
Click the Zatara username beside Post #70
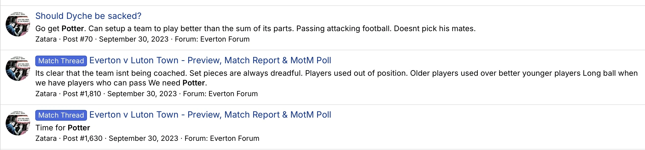(x=46, y=39)
